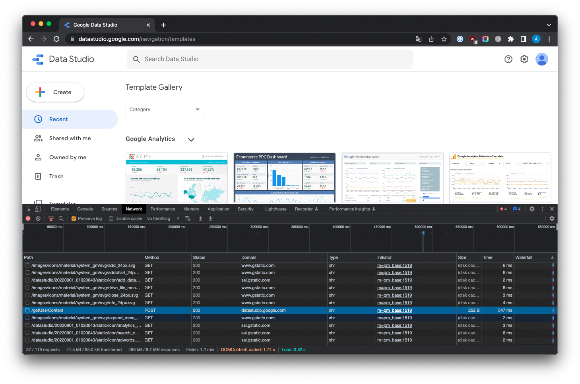This screenshot has width=580, height=384.
Task: Open the No throttling dropdown
Action: click(x=163, y=218)
